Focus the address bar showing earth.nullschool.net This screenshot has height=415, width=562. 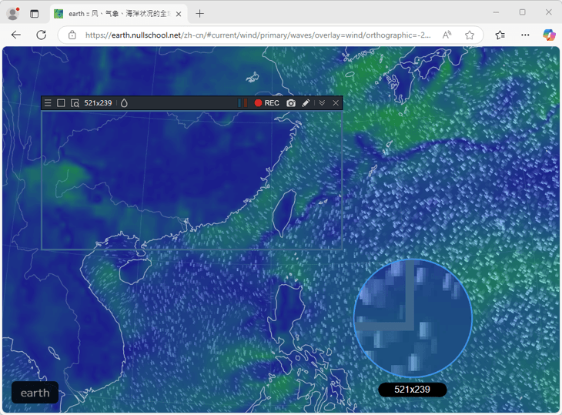[258, 35]
